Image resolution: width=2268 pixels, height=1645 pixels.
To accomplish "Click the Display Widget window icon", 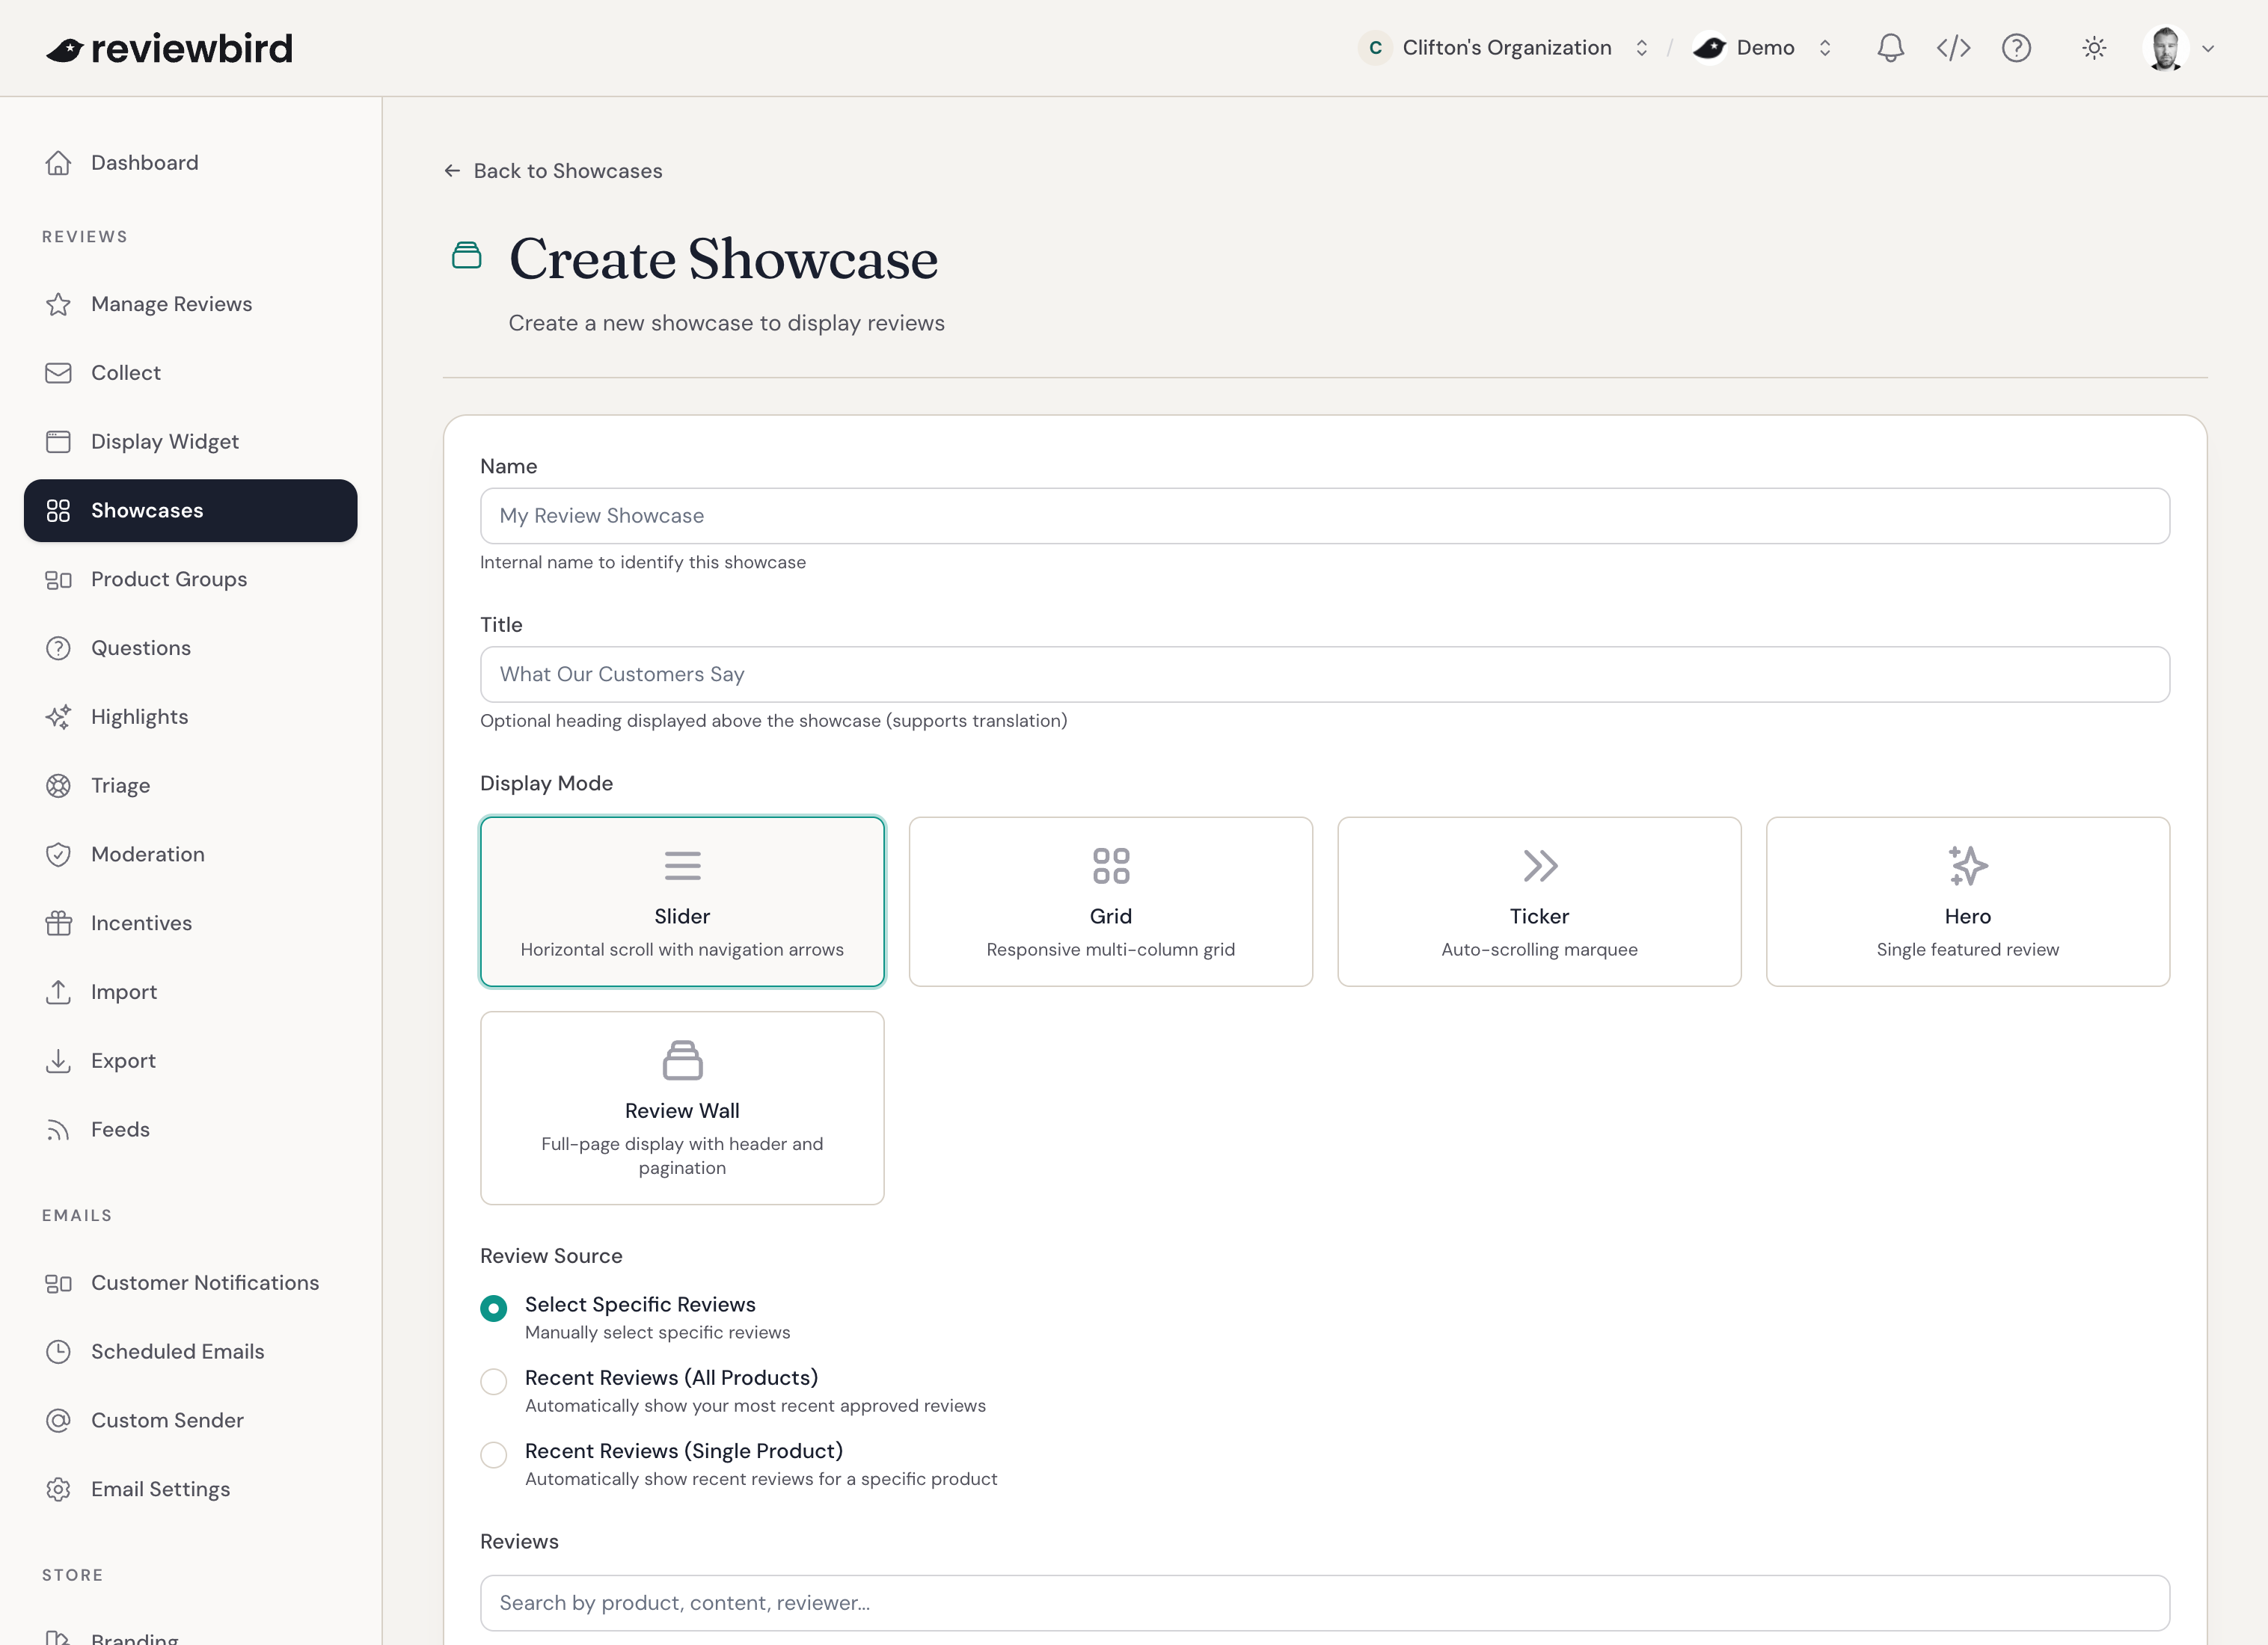I will click(x=58, y=442).
